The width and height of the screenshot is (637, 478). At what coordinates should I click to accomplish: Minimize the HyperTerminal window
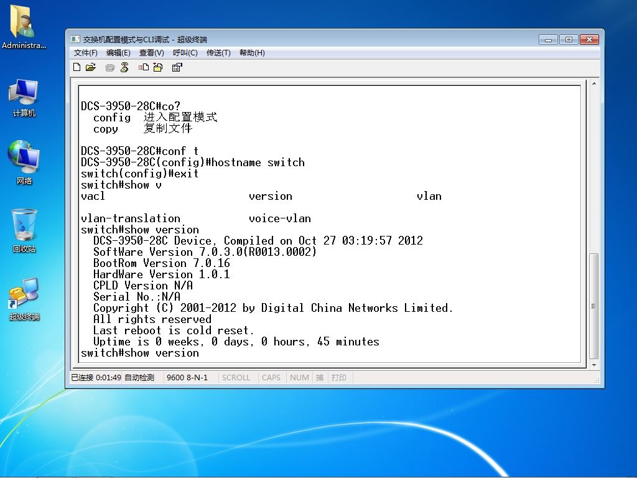tap(548, 39)
